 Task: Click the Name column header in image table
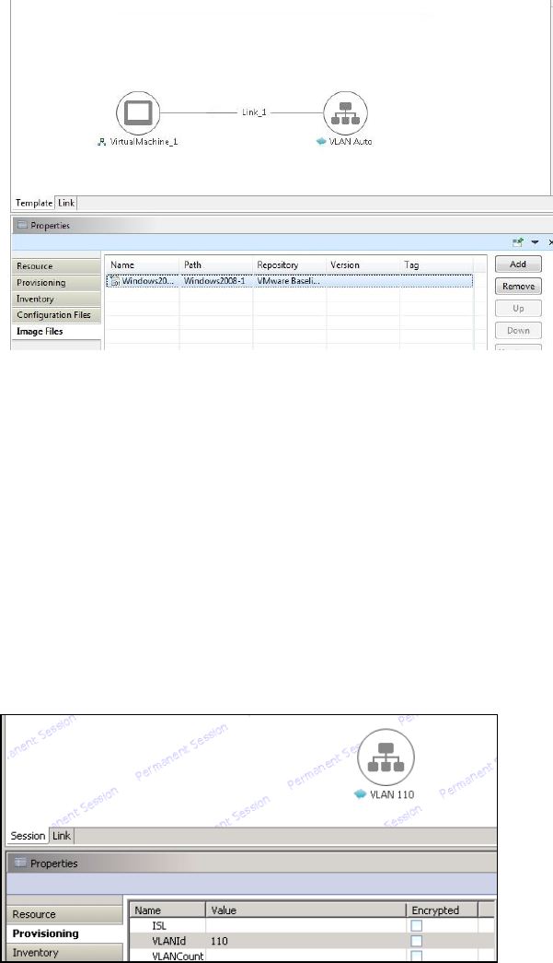coord(143,264)
